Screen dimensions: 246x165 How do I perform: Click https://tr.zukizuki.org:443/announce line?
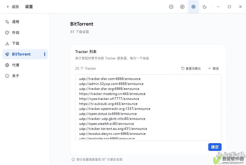[x=108, y=104]
